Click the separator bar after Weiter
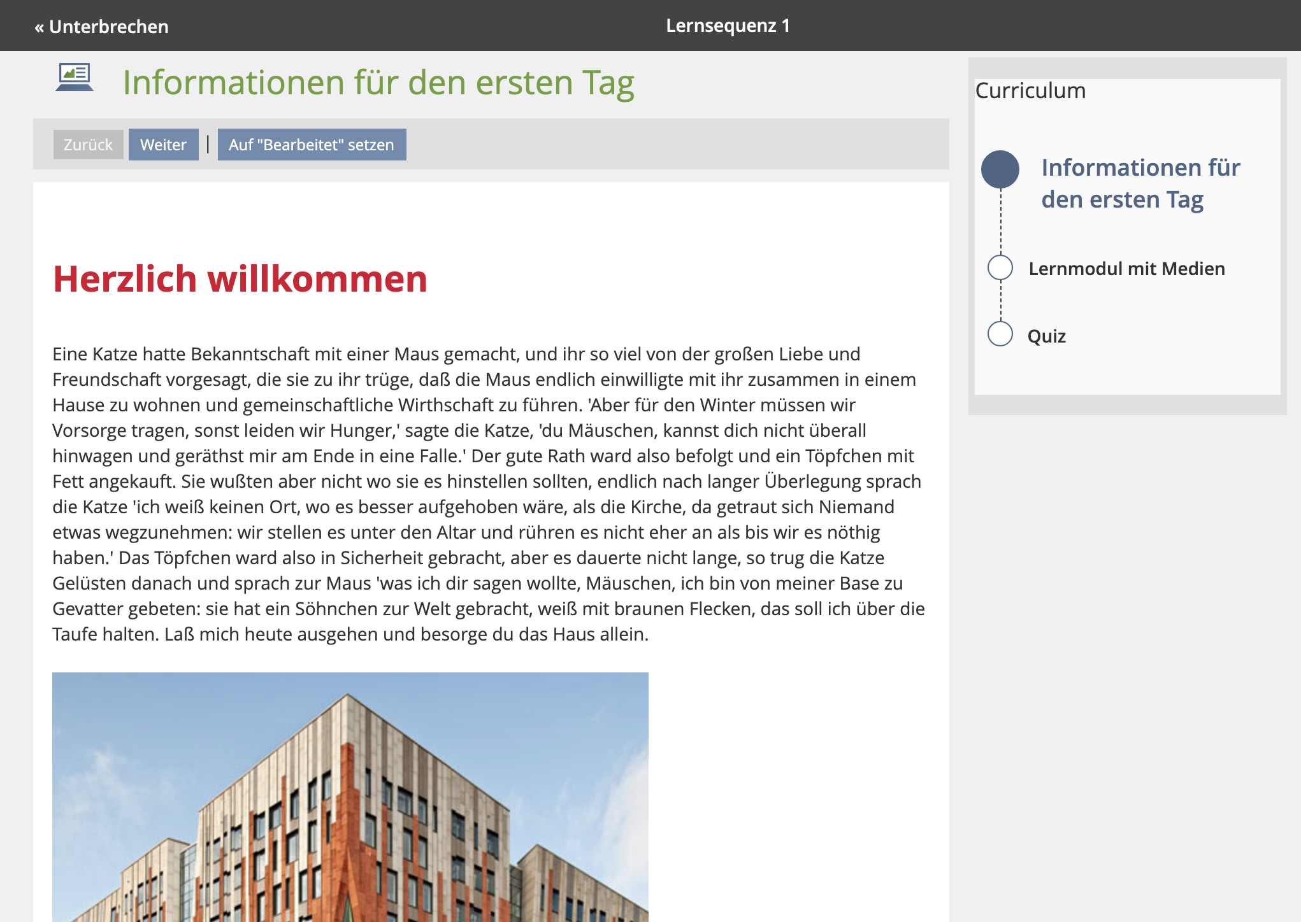1301x922 pixels. pyautogui.click(x=208, y=145)
